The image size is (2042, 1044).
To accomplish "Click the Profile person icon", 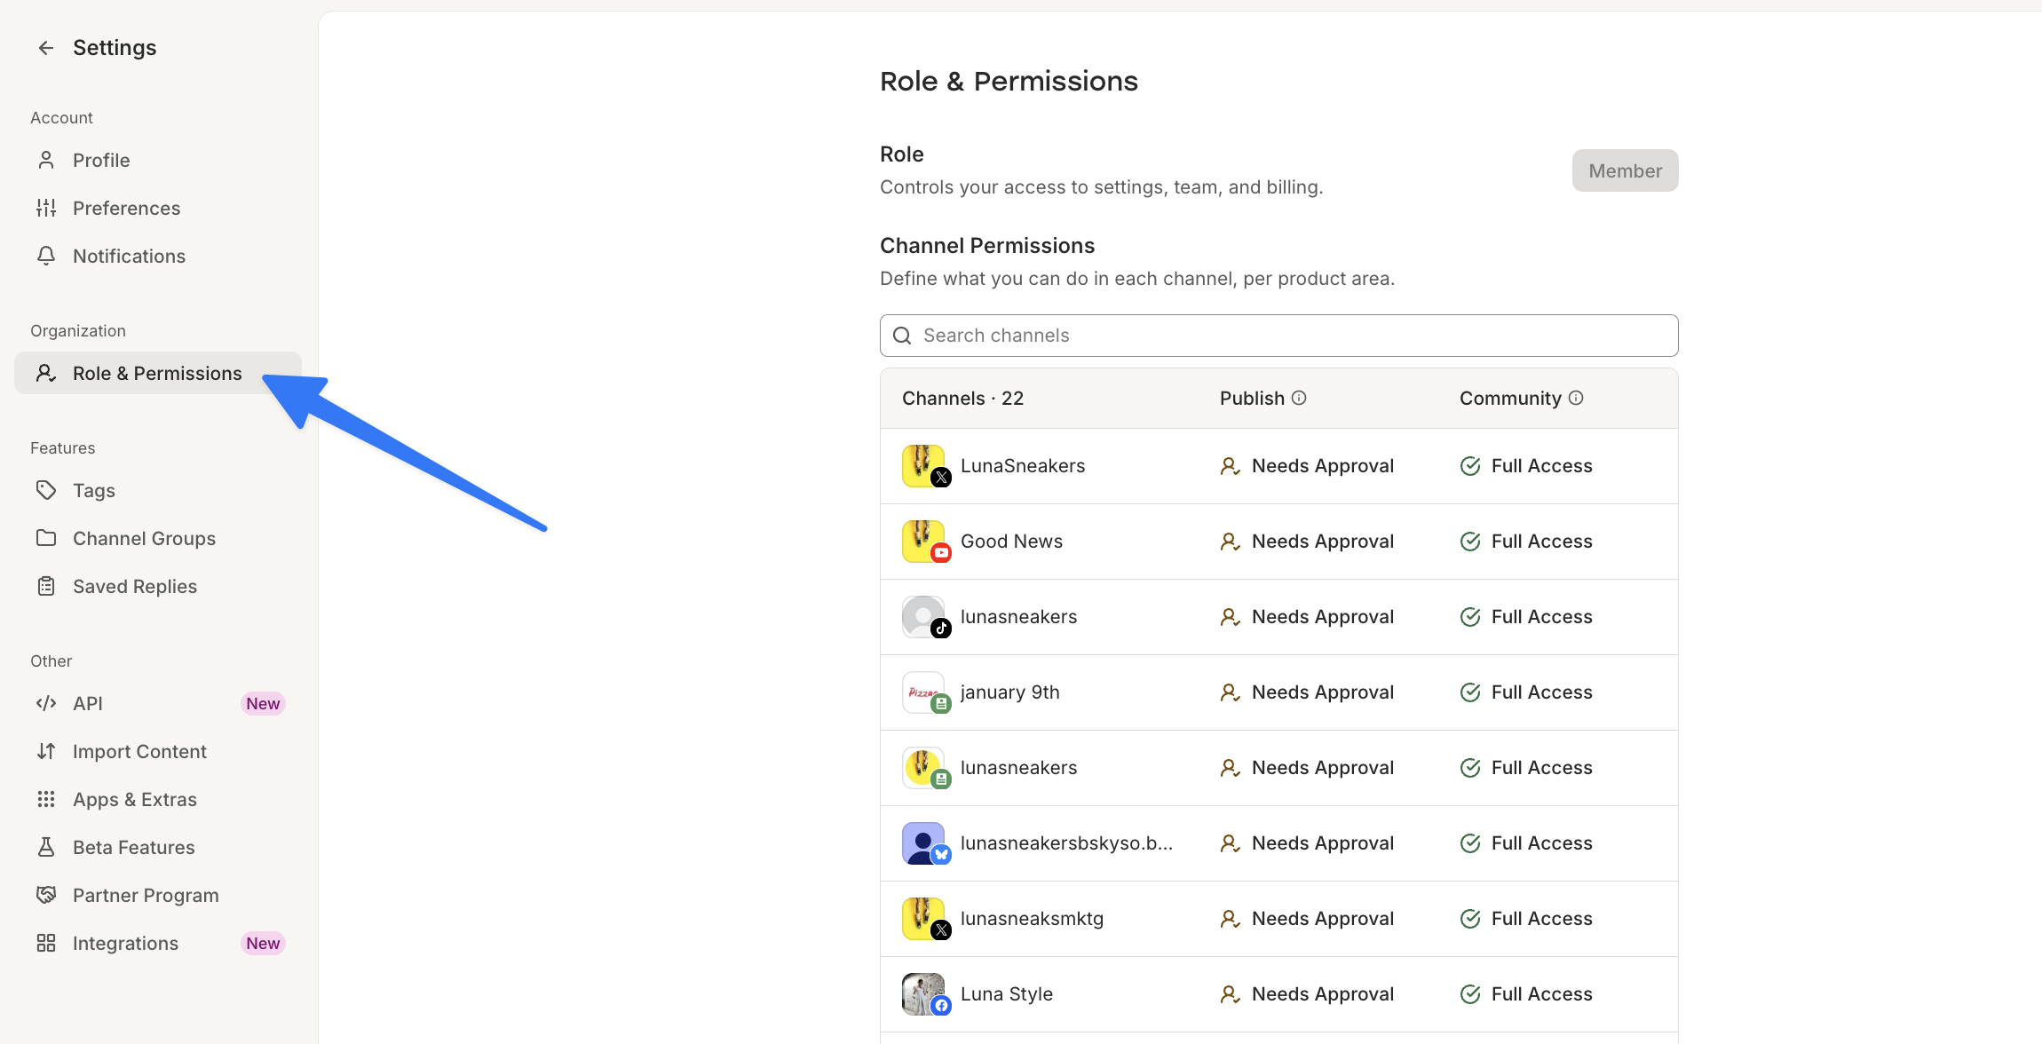I will (46, 161).
